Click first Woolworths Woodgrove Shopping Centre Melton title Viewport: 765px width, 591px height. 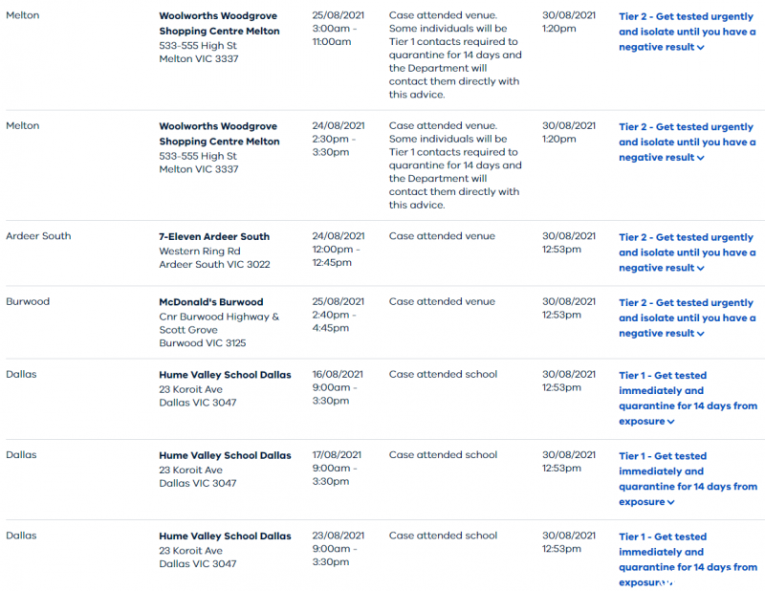tap(220, 23)
